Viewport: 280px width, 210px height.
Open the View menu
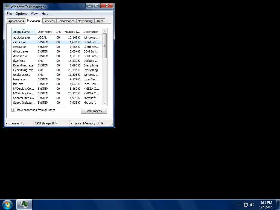coord(34,14)
